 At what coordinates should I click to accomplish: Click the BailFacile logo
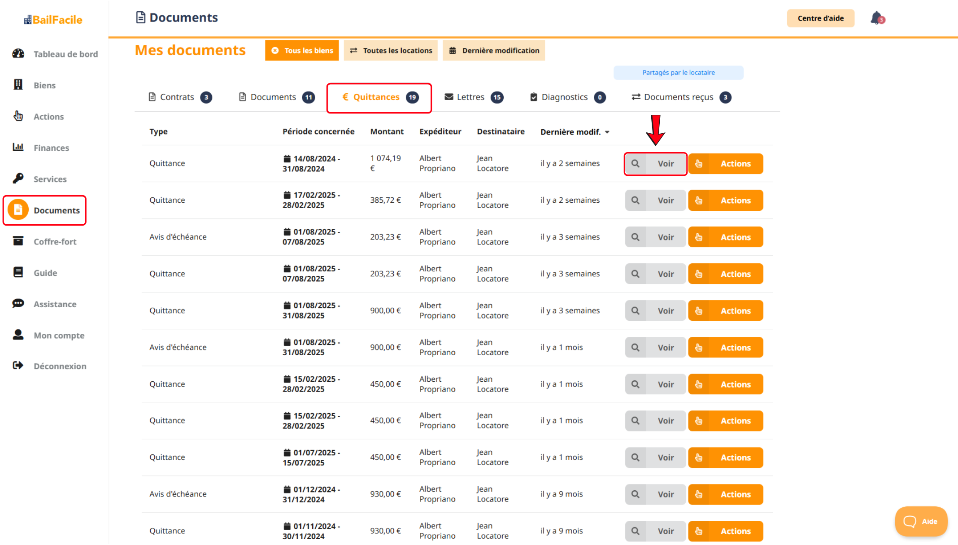pyautogui.click(x=53, y=20)
